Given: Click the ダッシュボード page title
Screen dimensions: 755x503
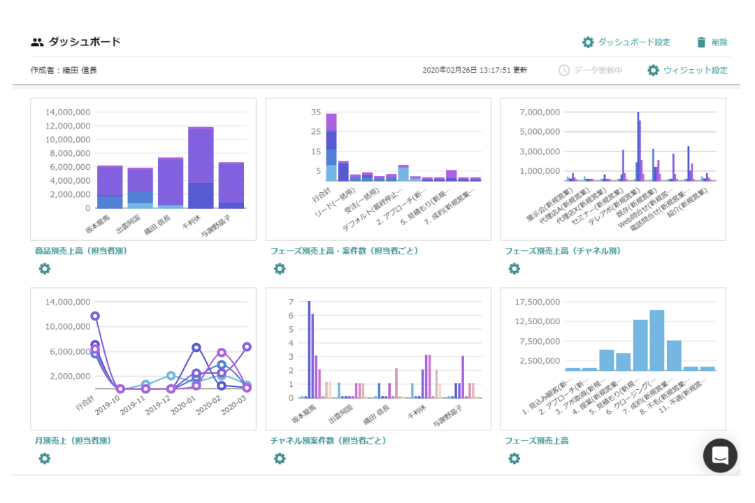Looking at the screenshot, I should tap(85, 42).
